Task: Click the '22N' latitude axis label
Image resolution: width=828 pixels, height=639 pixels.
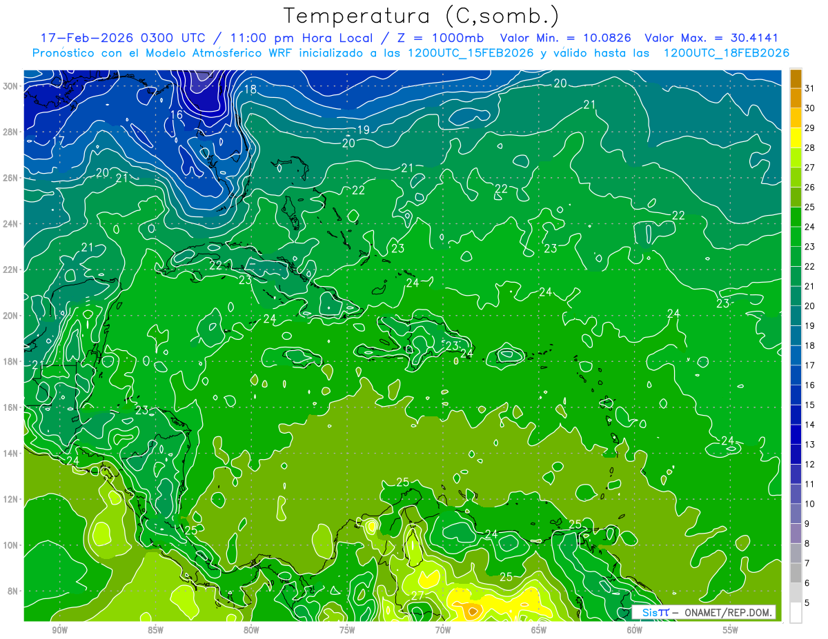Action: tap(11, 270)
